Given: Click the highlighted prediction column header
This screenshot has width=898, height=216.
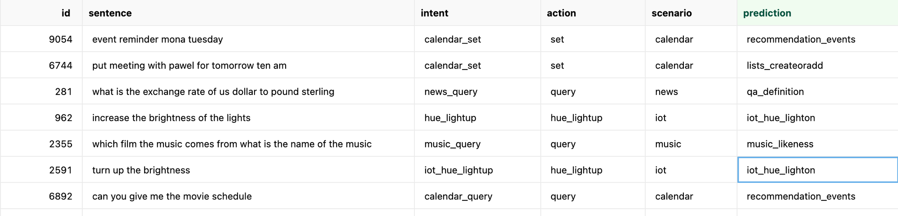Looking at the screenshot, I should pyautogui.click(x=767, y=13).
